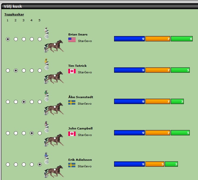Image resolution: width=198 pixels, height=180 pixels.
Task: Click column header number 2
Action: 16,20
